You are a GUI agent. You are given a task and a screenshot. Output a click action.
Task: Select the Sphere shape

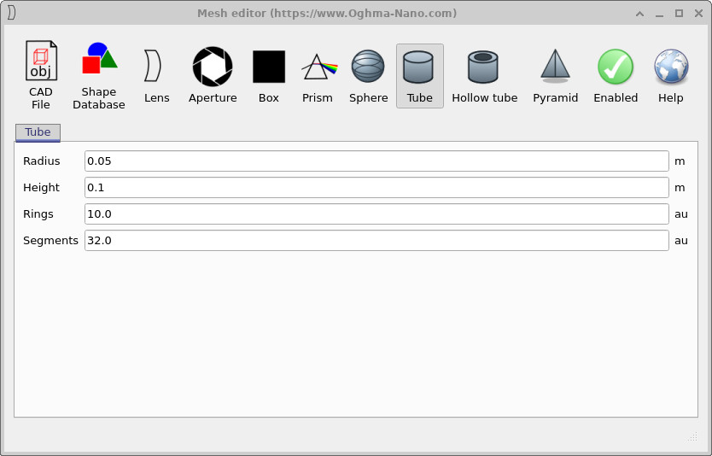(x=369, y=75)
